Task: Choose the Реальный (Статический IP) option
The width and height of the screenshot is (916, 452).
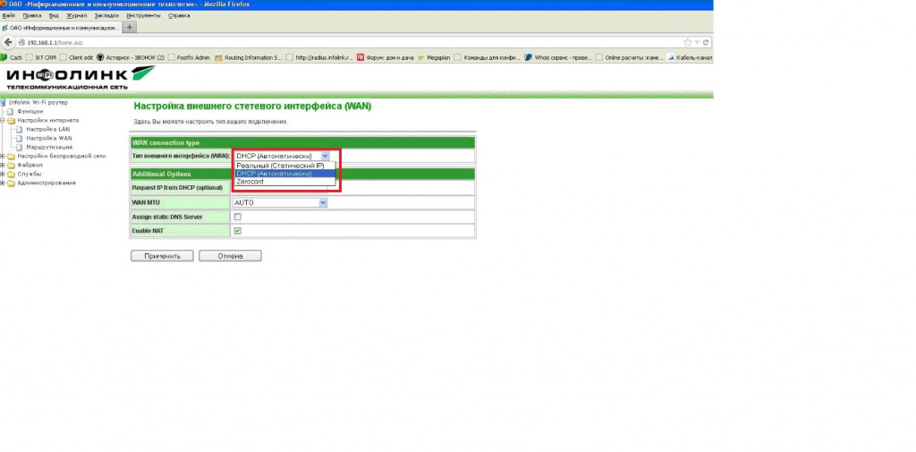Action: click(285, 166)
